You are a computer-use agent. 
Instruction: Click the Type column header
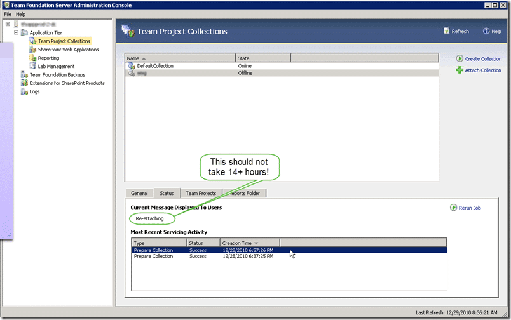(159, 243)
